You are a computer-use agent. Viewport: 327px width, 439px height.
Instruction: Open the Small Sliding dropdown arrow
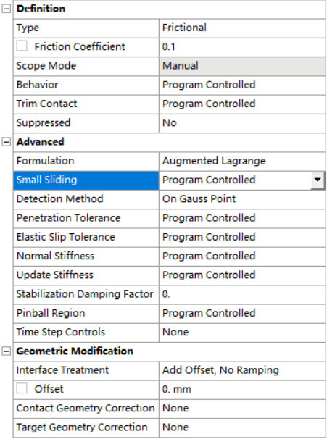point(318,180)
